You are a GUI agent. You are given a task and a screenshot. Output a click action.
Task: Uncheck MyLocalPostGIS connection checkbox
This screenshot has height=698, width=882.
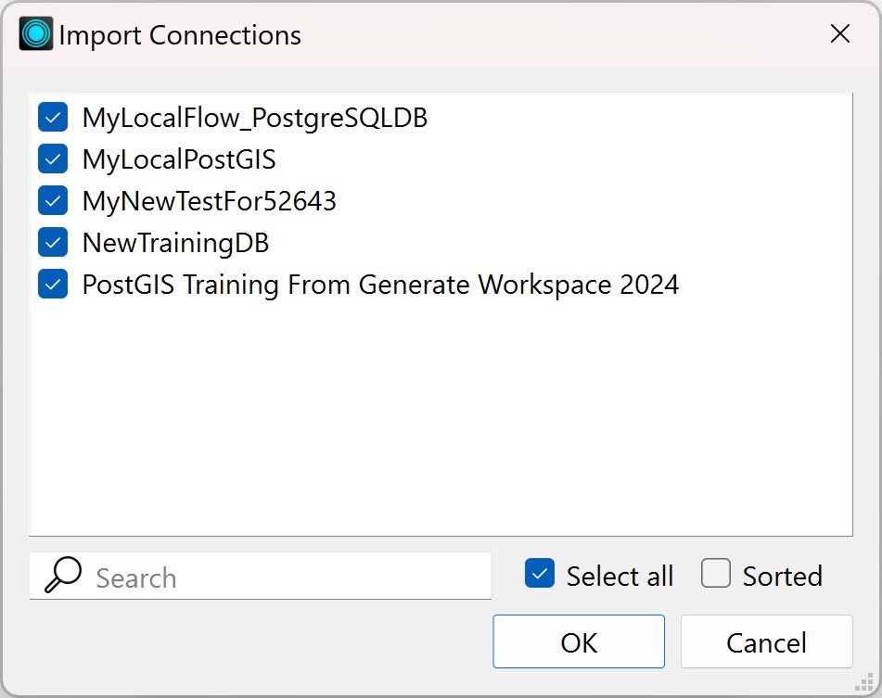pos(53,159)
